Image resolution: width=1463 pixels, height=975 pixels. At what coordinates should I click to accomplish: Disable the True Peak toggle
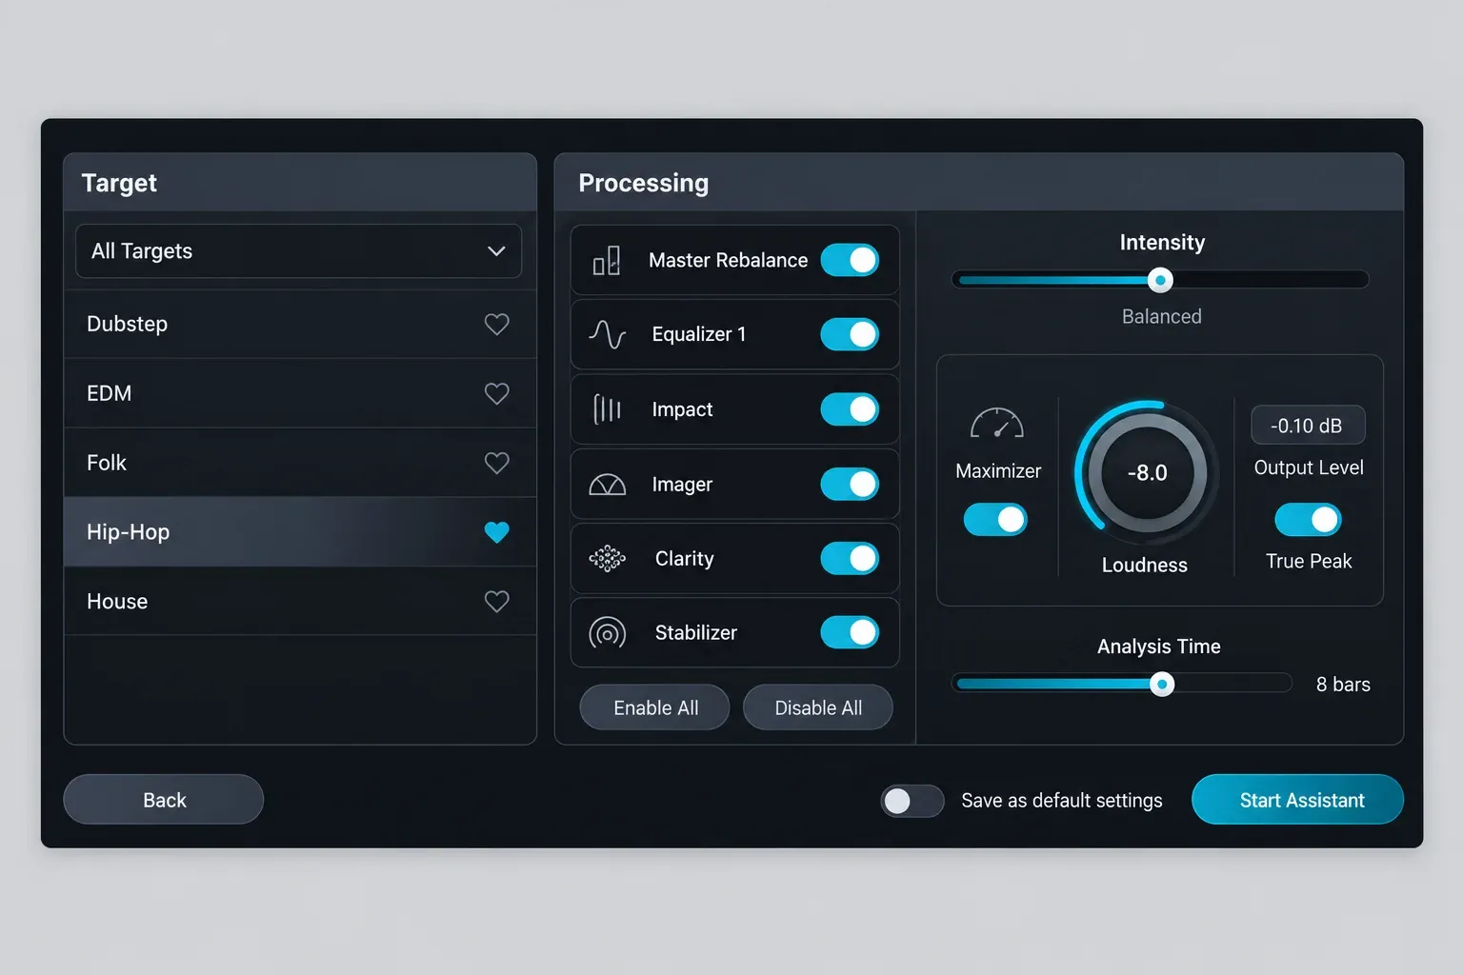pyautogui.click(x=1308, y=520)
